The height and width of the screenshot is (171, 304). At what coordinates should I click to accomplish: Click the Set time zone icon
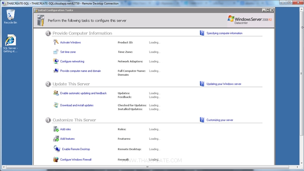click(x=56, y=52)
